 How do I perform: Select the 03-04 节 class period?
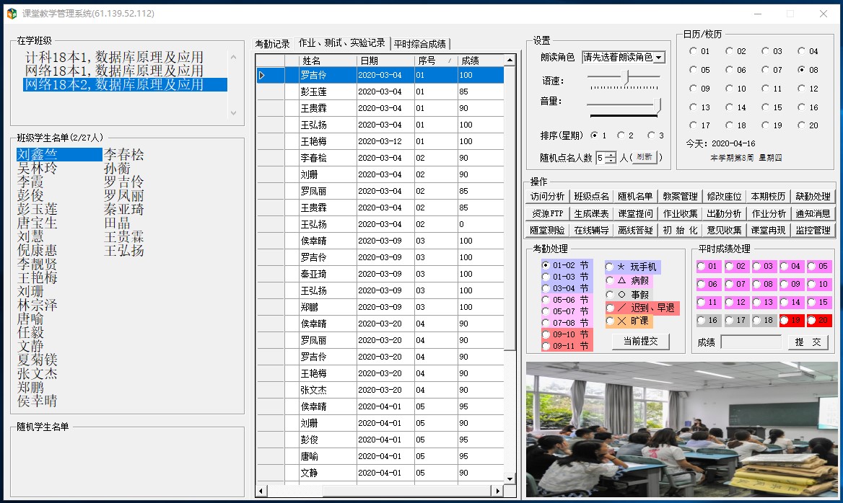click(x=546, y=288)
